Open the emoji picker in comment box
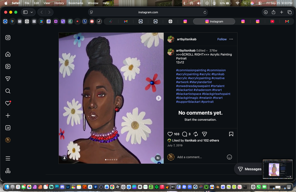This screenshot has height=192, width=296. coord(229,157)
